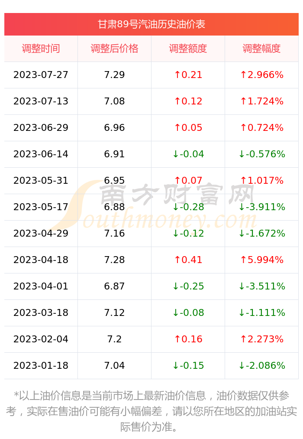Select the 调整时间 column header
Image resolution: width=303 pixels, height=439 pixels.
41,49
